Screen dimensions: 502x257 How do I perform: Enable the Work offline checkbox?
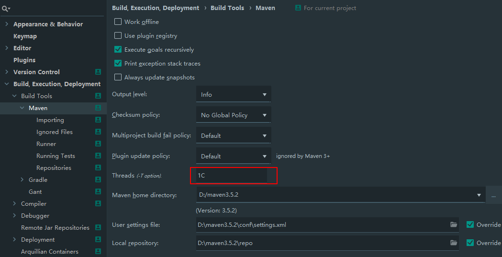point(118,22)
